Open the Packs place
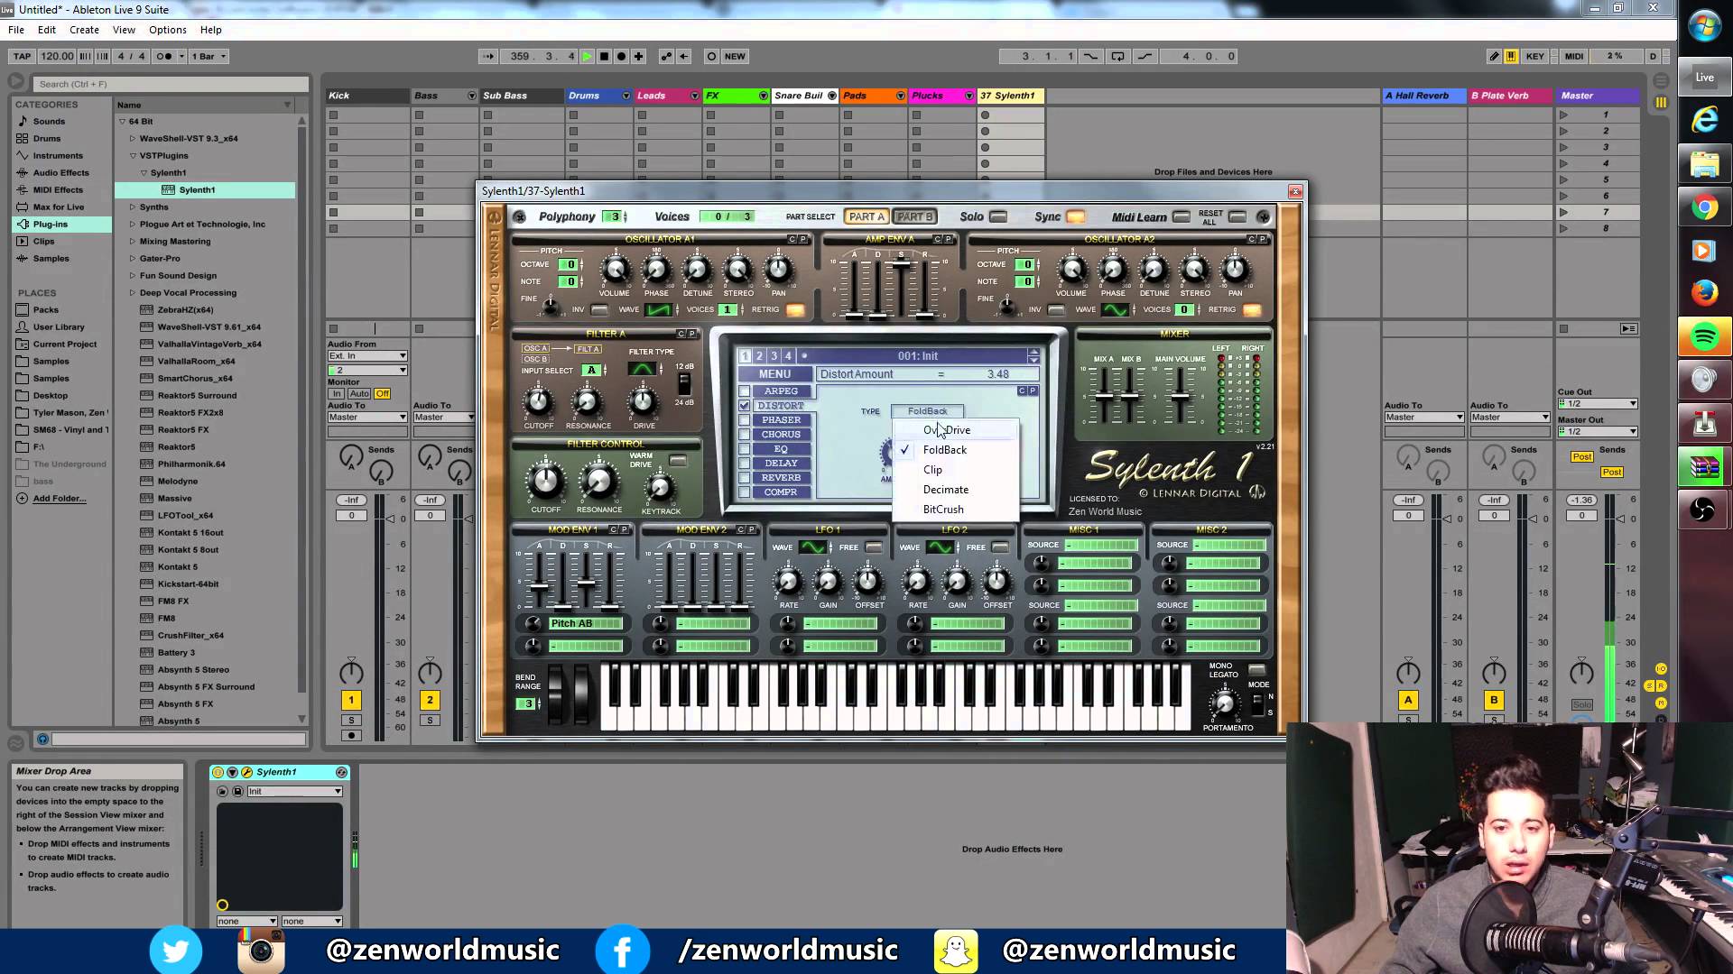 pos(45,310)
